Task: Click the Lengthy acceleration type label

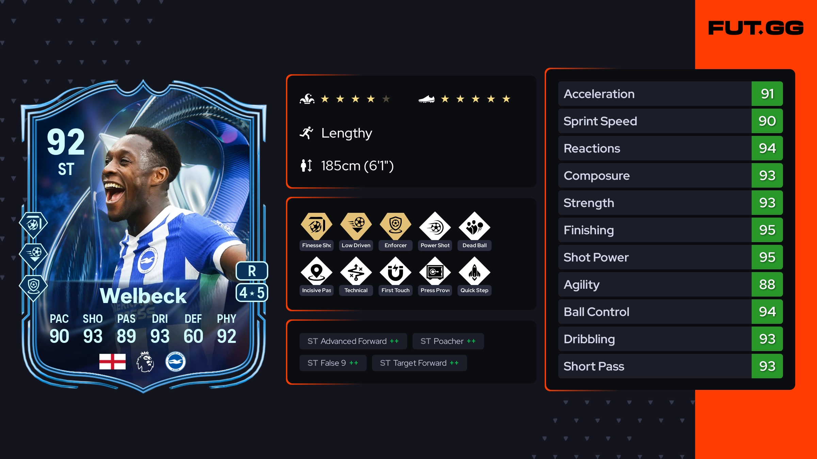Action: [x=347, y=133]
